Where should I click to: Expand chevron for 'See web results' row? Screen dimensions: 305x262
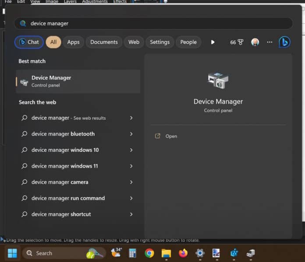[131, 118]
